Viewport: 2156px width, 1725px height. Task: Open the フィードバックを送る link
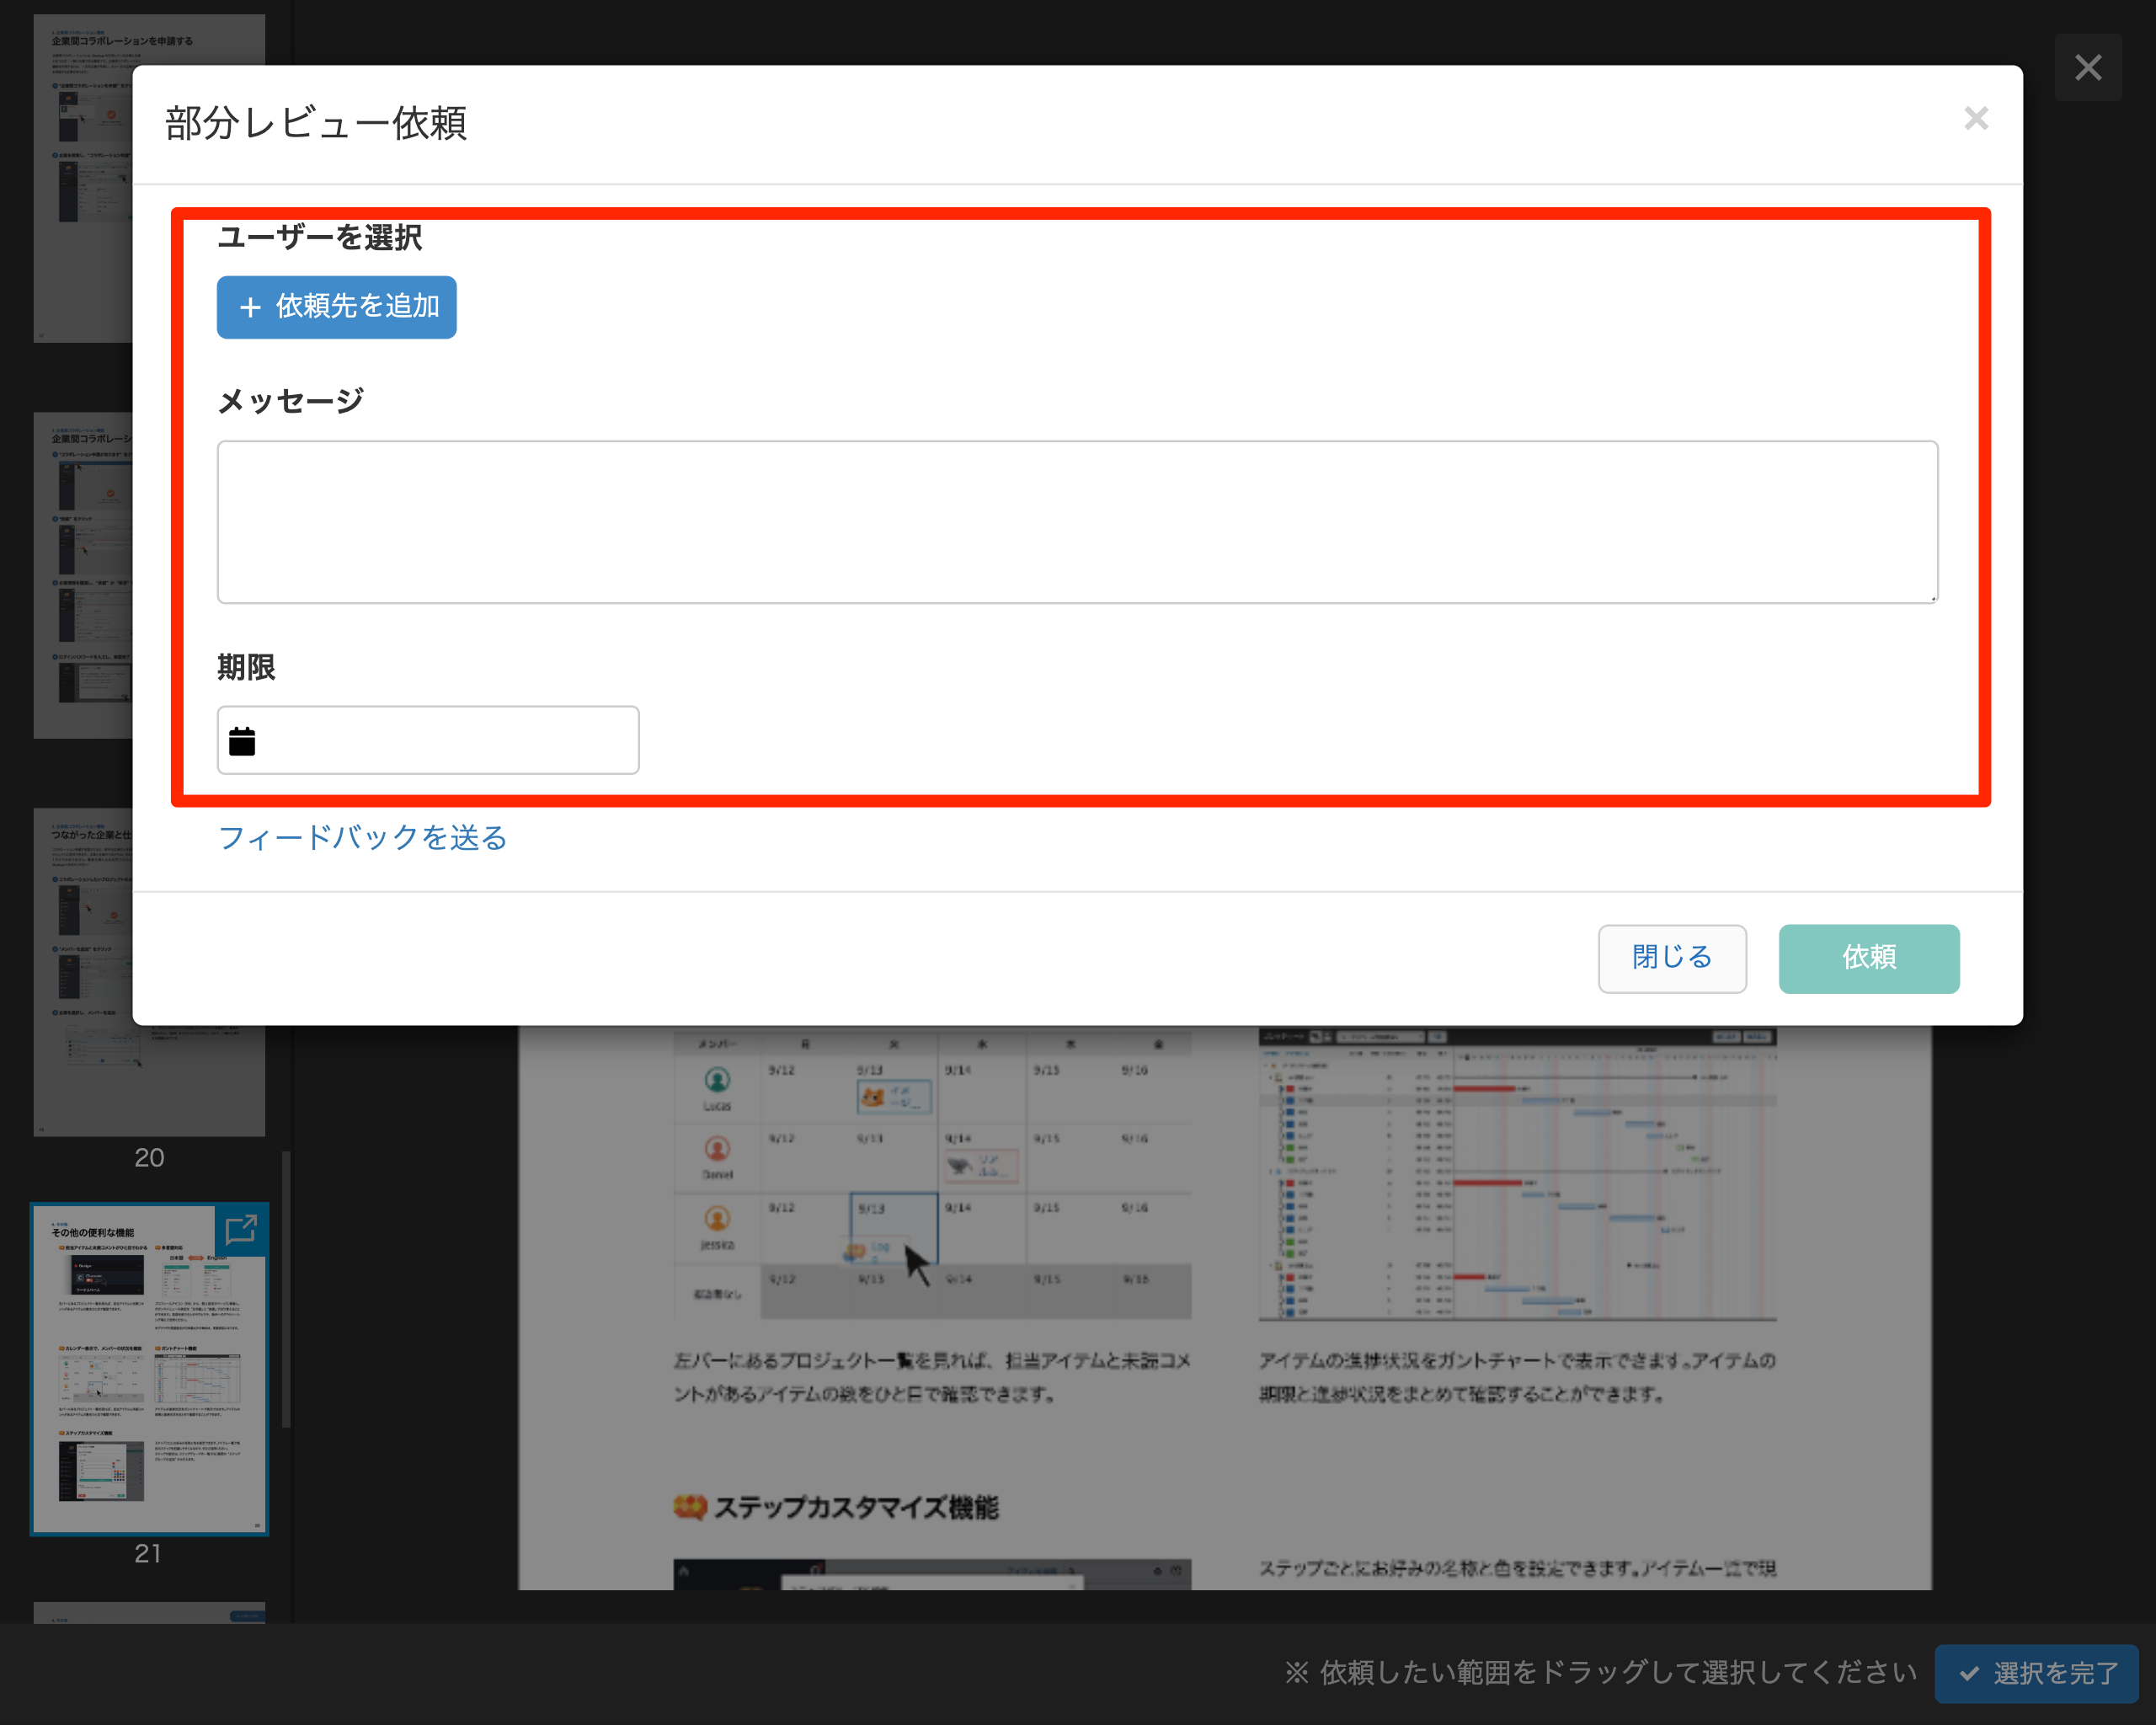click(x=362, y=838)
